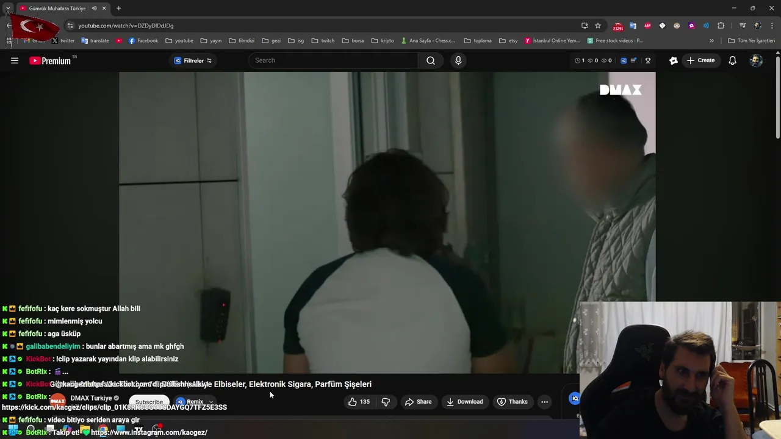Screen dimensions: 781x439
Task: Click the DMAX video player
Action: coord(387,223)
